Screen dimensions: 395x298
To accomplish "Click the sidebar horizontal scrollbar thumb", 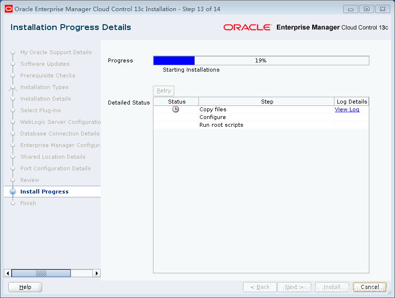I will coord(41,273).
